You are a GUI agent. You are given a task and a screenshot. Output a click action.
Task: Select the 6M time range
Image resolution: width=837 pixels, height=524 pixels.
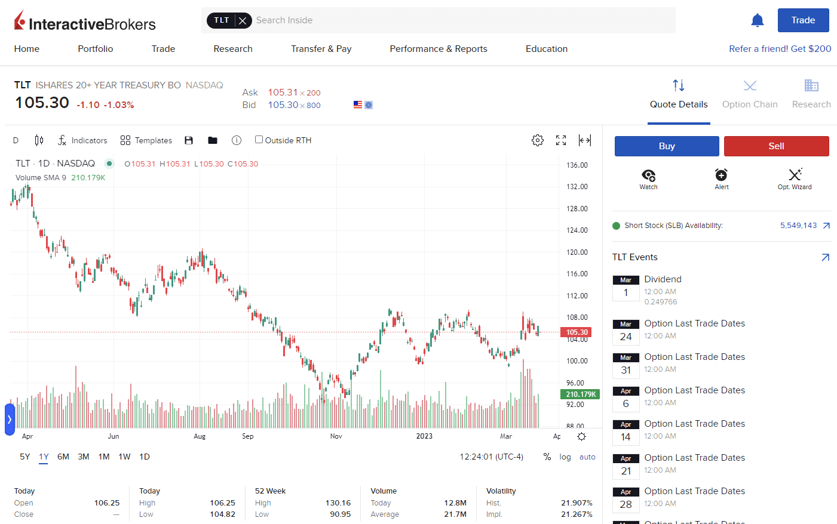click(63, 457)
